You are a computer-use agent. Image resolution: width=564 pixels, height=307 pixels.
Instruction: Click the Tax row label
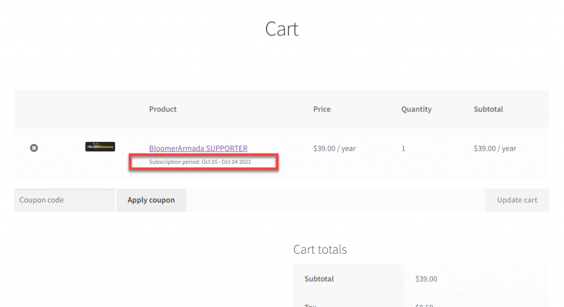pyautogui.click(x=311, y=305)
